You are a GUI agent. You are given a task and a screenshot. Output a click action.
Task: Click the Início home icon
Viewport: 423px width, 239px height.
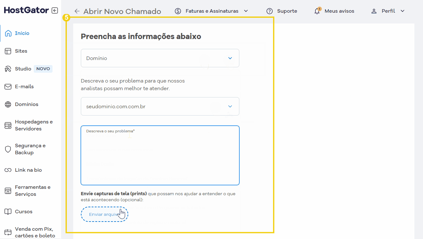[x=8, y=33]
